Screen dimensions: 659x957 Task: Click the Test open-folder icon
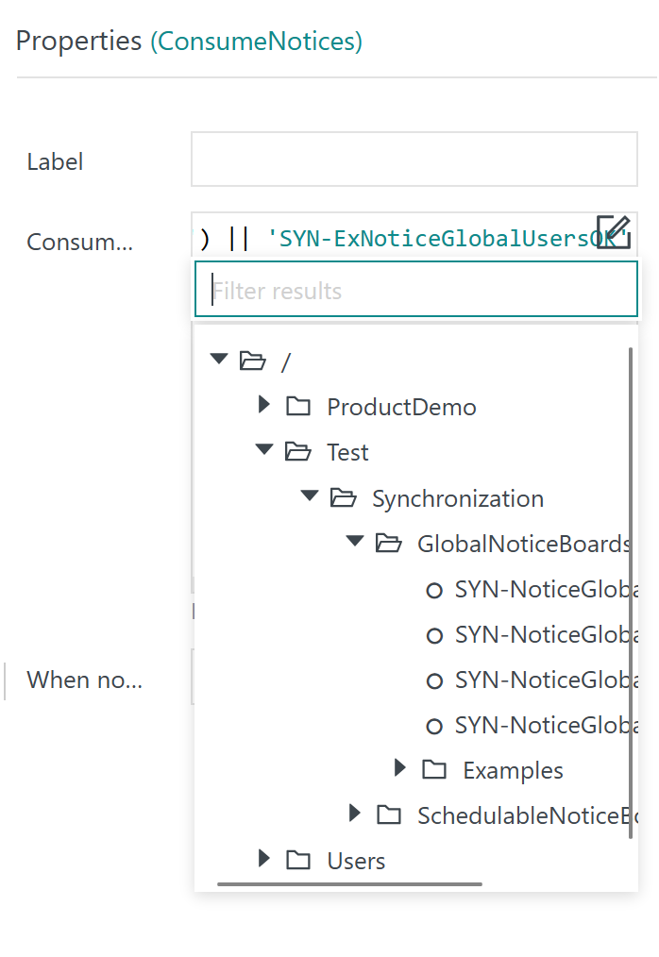coord(298,452)
